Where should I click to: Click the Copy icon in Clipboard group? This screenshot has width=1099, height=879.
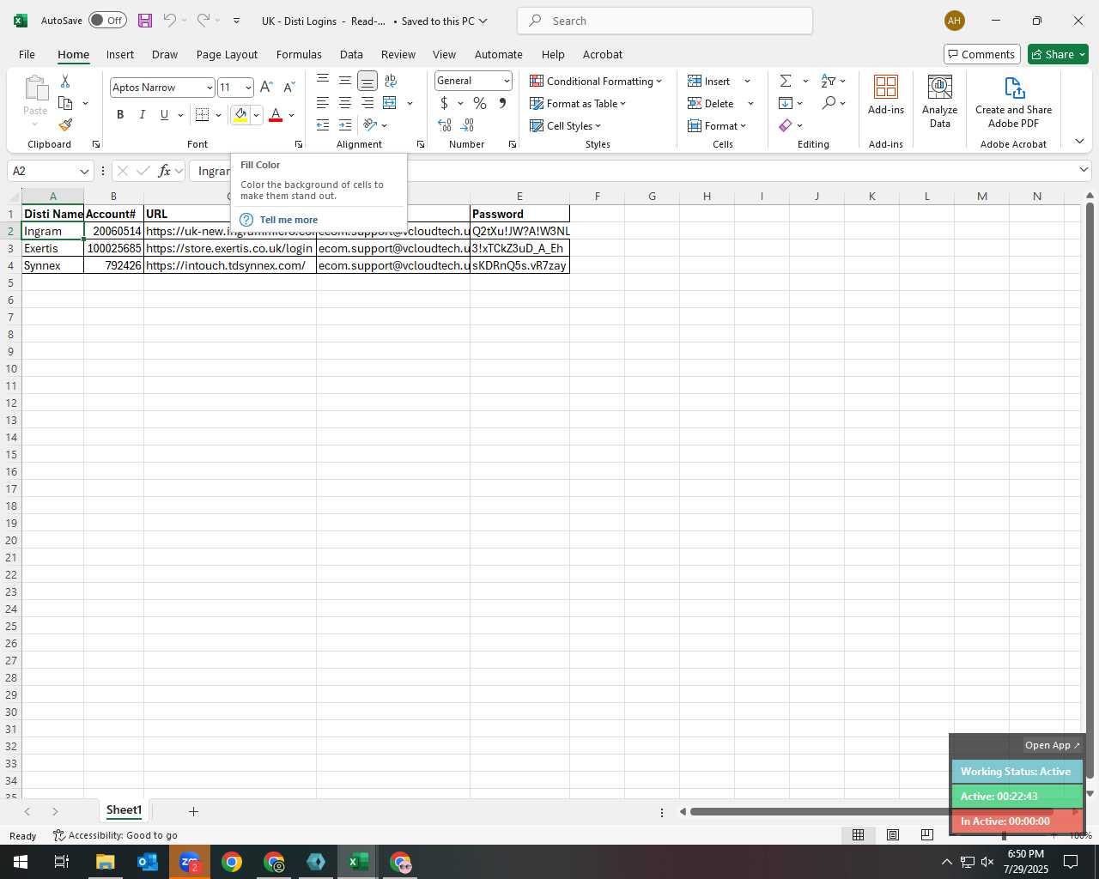coord(65,103)
